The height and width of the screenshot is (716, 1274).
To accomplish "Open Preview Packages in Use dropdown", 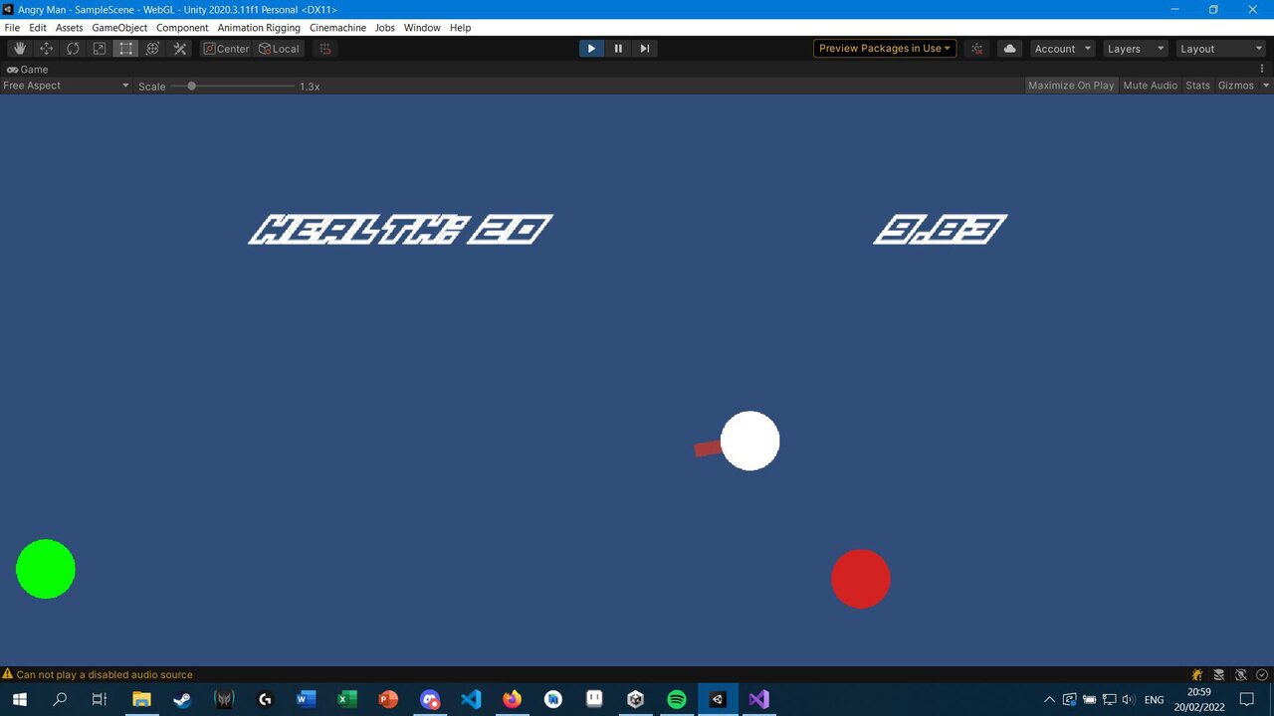I will pyautogui.click(x=885, y=49).
